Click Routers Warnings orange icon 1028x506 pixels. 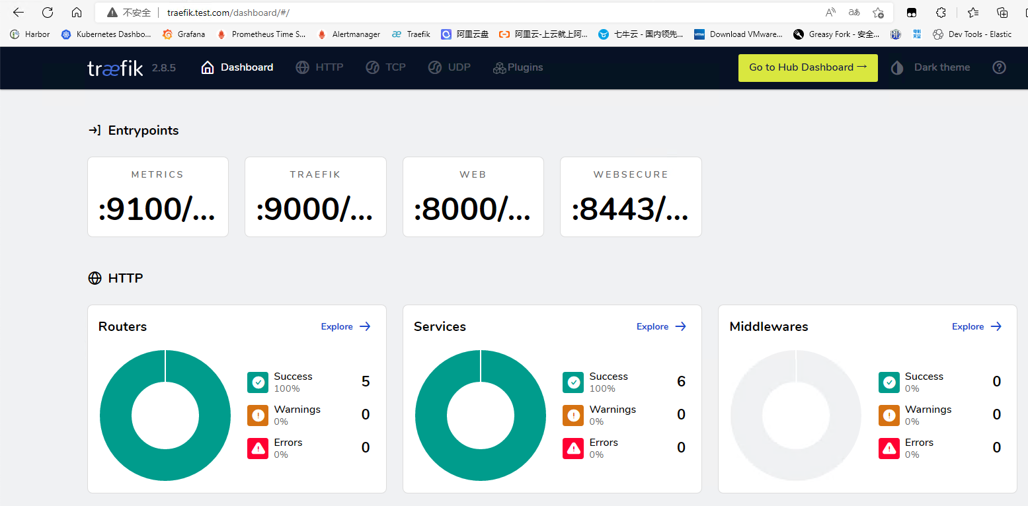(x=258, y=415)
